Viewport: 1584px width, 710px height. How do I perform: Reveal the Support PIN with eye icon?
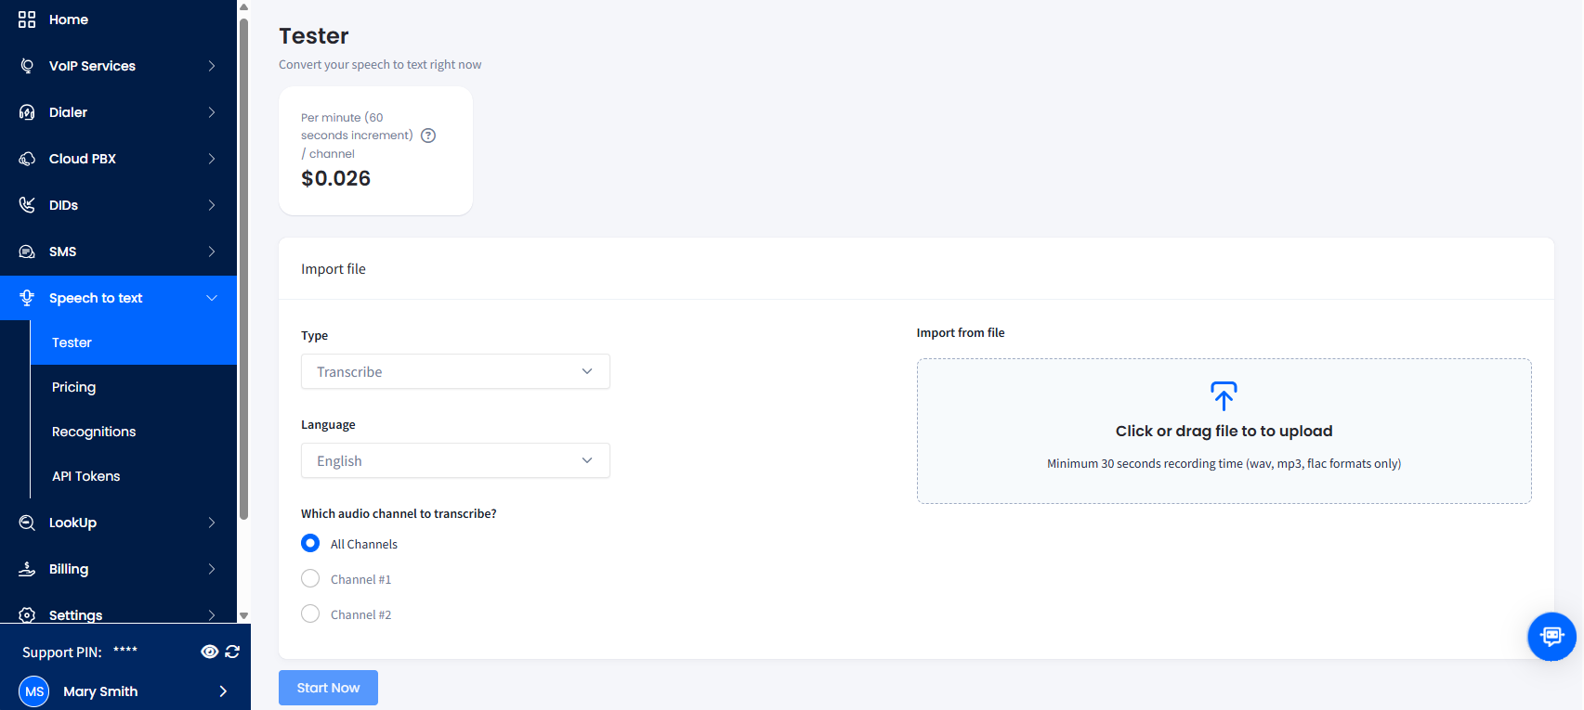210,652
